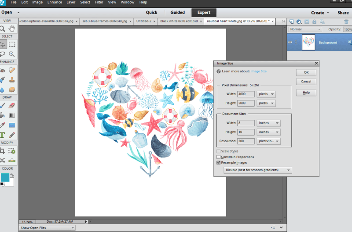Click the trash icon in Layers panel

346,21
